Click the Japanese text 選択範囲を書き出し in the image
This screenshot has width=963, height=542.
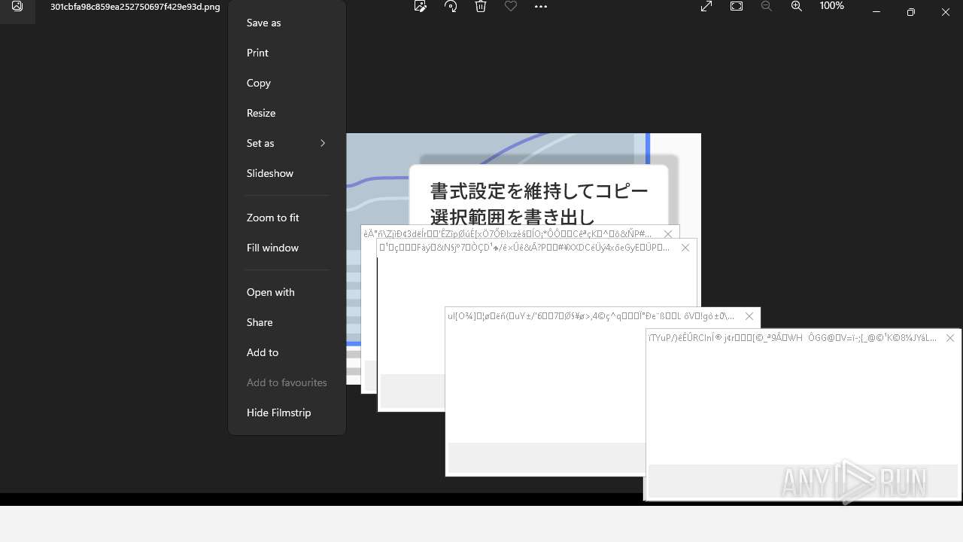click(512, 217)
